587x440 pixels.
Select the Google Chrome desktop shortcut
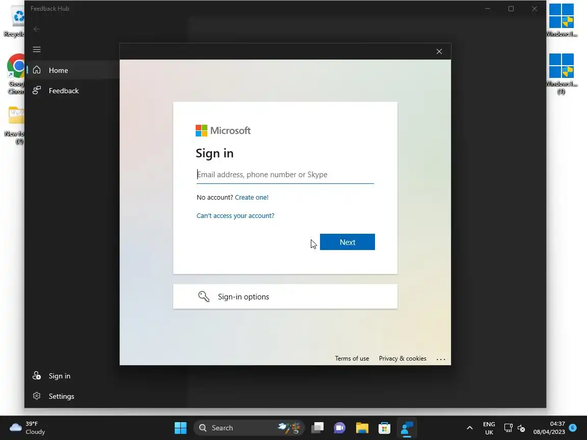15,74
